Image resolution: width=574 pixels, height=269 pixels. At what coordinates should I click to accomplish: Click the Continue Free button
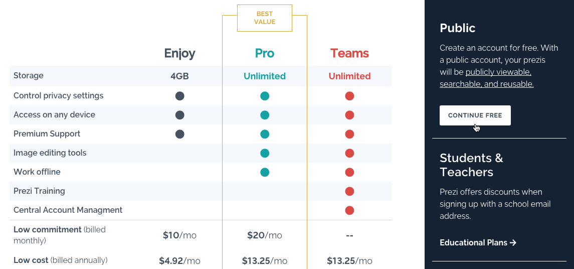pyautogui.click(x=475, y=115)
